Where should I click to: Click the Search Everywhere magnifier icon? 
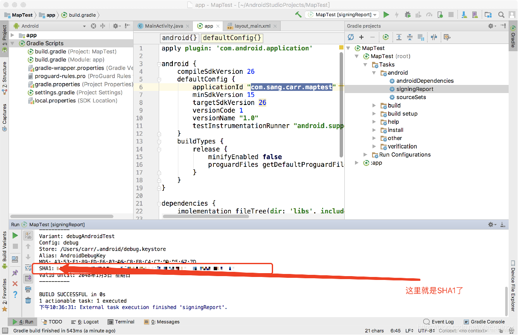point(501,14)
